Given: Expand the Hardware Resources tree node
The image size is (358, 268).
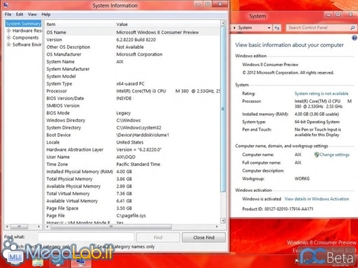Looking at the screenshot, I should pyautogui.click(x=8, y=31).
